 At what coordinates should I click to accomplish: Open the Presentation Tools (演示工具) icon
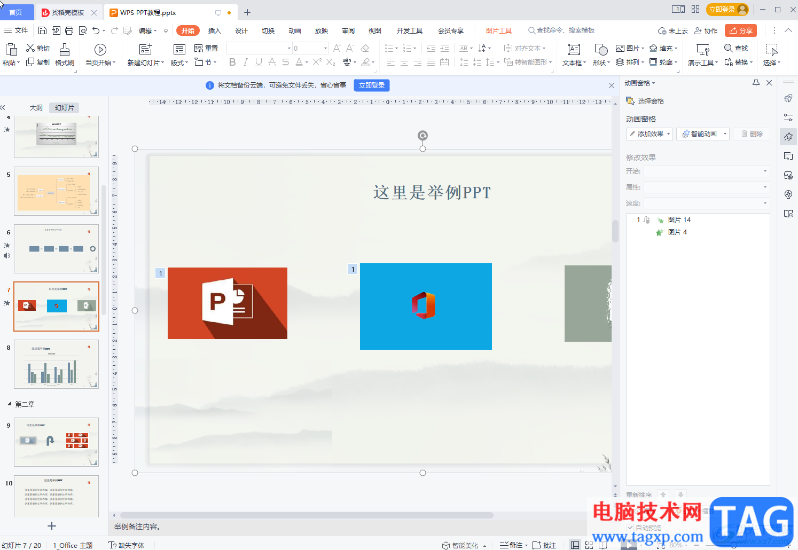[x=703, y=50]
